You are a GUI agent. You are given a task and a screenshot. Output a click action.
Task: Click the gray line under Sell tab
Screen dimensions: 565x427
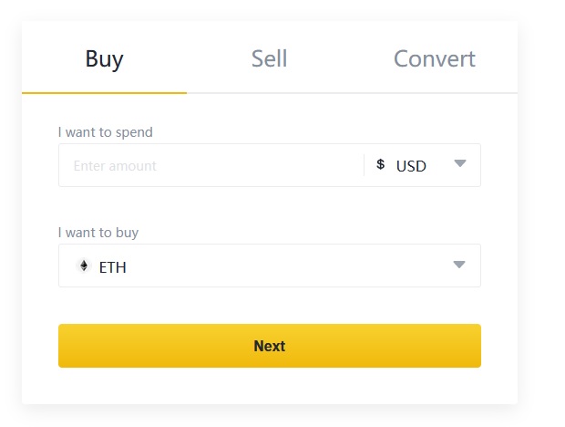(x=269, y=93)
